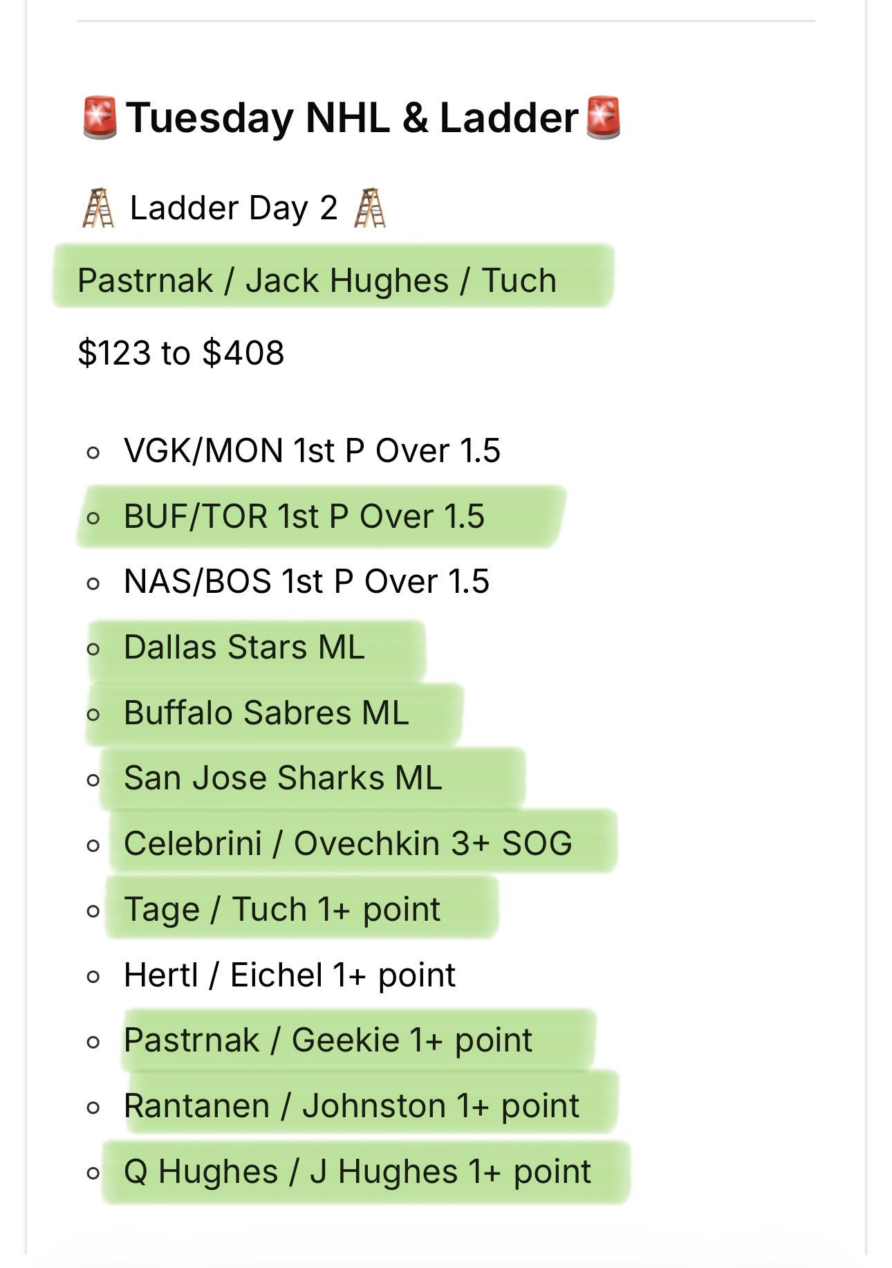Screen dimensions: 892x1268
Task: Click the siren emoji after "Ladder" heading
Action: click(x=603, y=118)
